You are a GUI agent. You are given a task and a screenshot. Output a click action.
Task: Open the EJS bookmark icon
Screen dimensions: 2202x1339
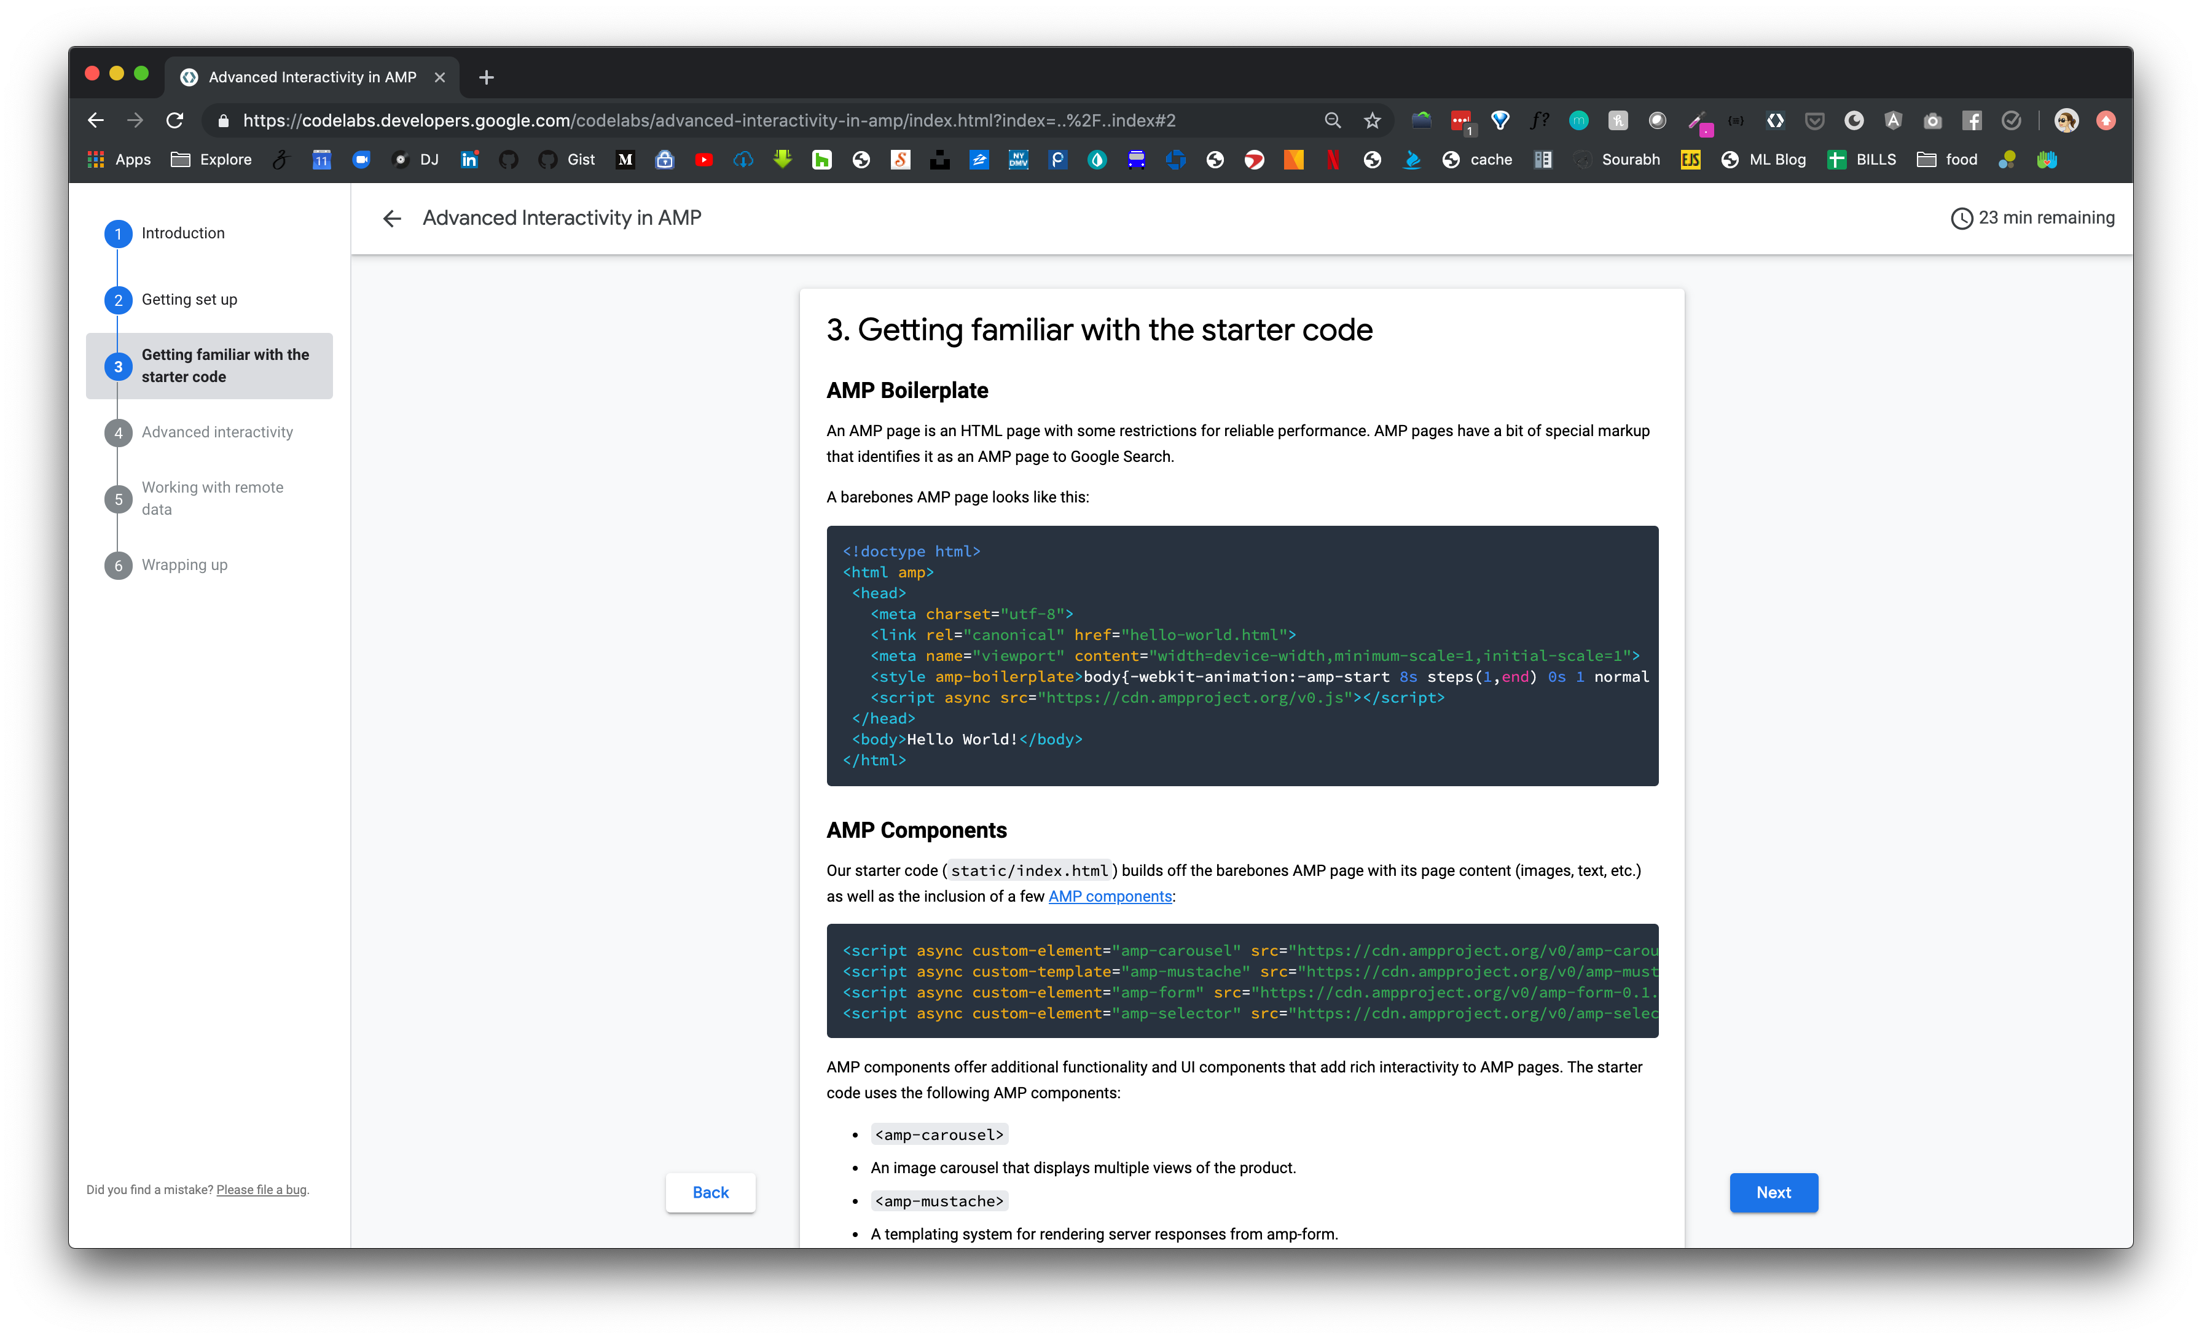point(1690,160)
